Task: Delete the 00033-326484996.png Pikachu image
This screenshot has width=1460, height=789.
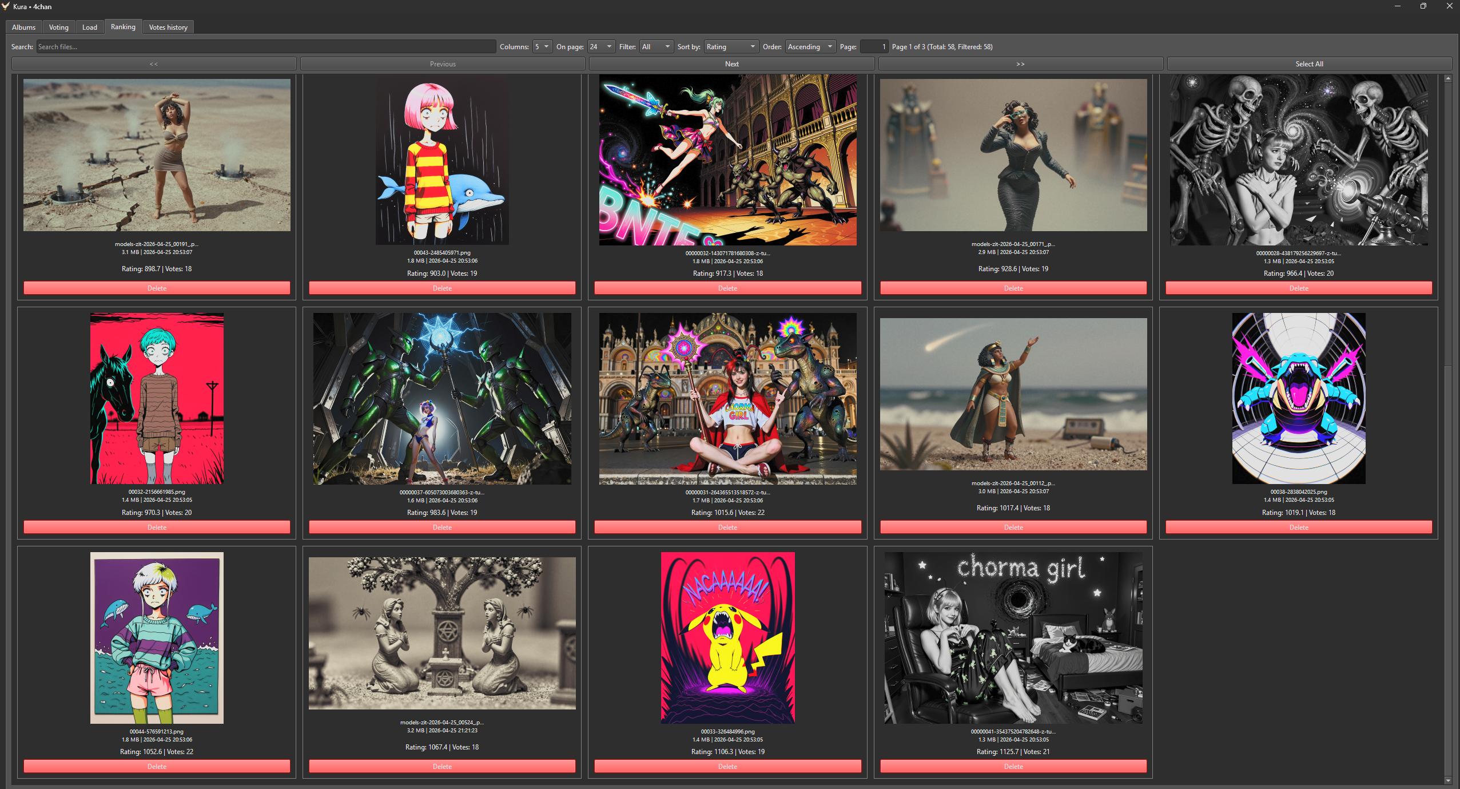Action: click(727, 766)
